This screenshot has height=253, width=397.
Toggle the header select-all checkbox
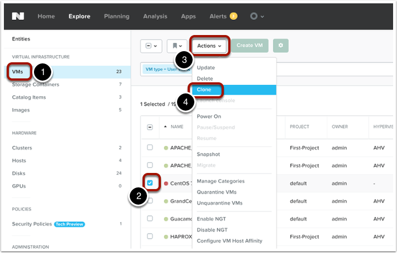point(150,127)
